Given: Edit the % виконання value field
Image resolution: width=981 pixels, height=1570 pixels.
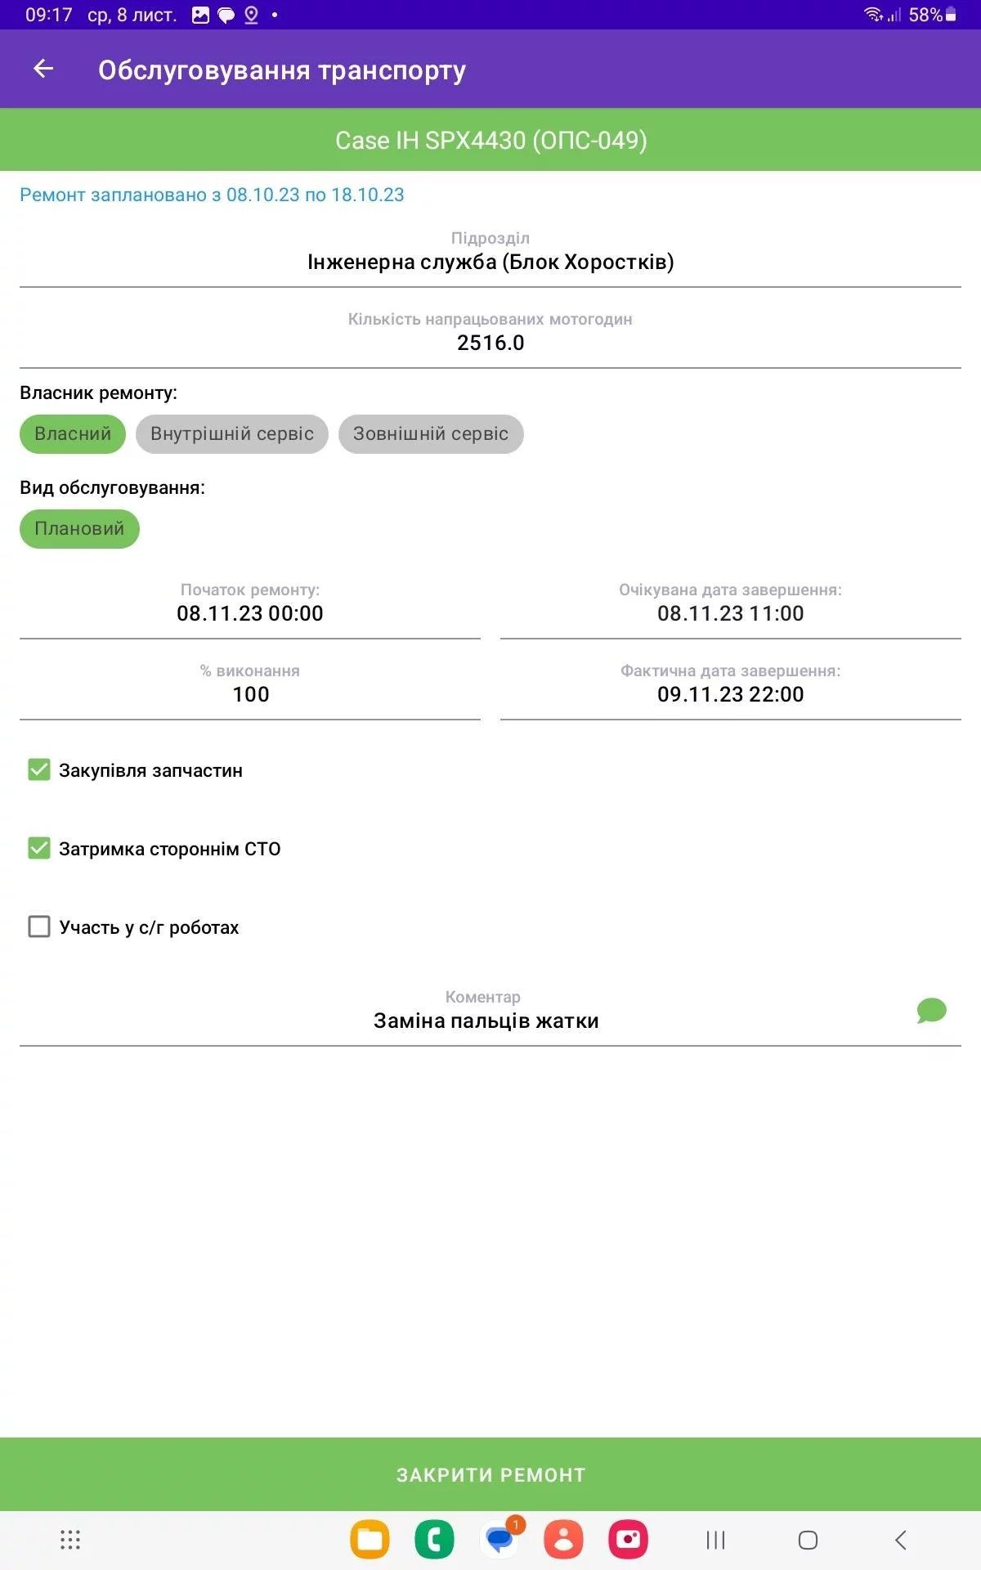Looking at the screenshot, I should [x=250, y=694].
